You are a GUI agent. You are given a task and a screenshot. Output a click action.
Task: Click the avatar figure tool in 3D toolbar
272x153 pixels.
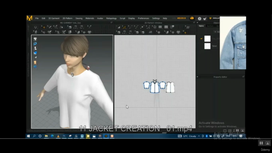pyautogui.click(x=36, y=32)
